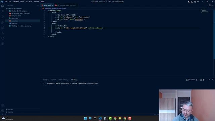Viewport: 215px width, 121px height.
Task: Open the Run and Debug view
Action: click(3, 22)
